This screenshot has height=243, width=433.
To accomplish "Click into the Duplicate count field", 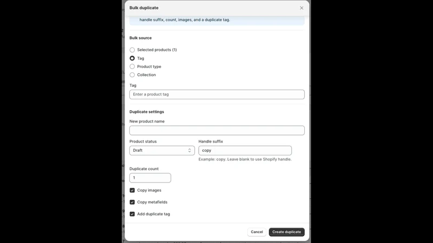I will tap(150, 178).
